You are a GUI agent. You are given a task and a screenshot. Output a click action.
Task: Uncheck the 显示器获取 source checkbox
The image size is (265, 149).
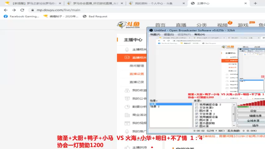click(x=196, y=123)
